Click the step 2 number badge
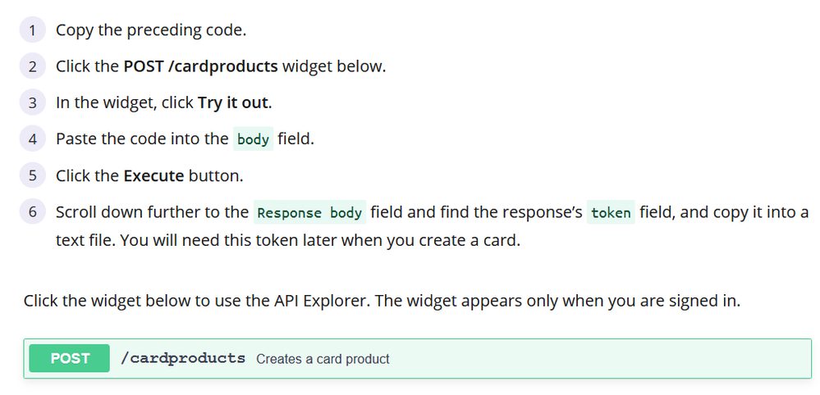This screenshot has width=820, height=395. 31,66
